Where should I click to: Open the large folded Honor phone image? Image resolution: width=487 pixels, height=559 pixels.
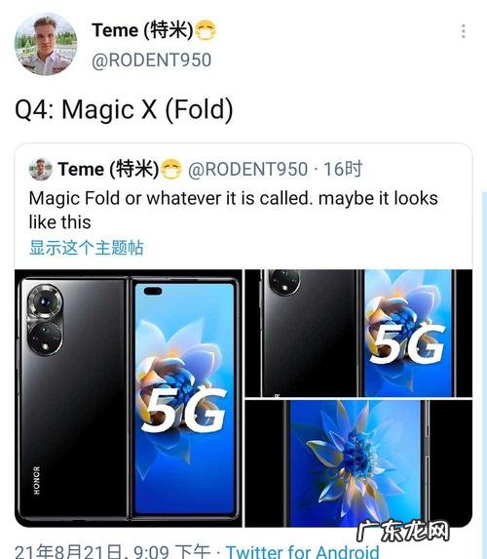tap(129, 398)
